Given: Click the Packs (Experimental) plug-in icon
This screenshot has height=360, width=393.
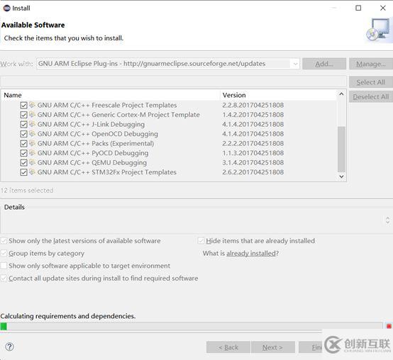Looking at the screenshot, I should 32,143.
